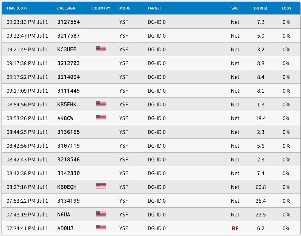The width and height of the screenshot is (301, 236).
Task: Click duration value 8.8
Action: tap(261, 63)
